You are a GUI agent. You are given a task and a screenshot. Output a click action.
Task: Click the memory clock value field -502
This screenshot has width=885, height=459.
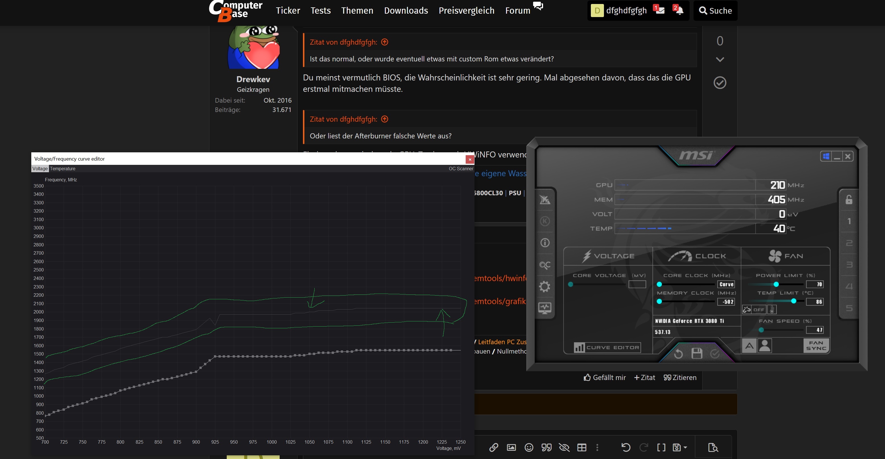(726, 302)
